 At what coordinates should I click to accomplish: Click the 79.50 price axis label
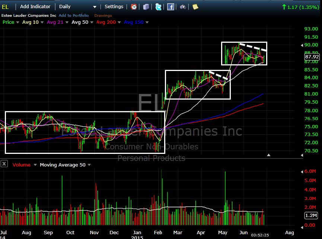[311, 102]
